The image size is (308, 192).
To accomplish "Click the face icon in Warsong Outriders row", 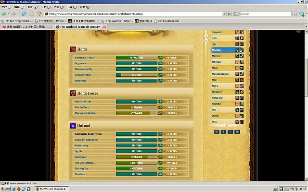I will 160,113.
